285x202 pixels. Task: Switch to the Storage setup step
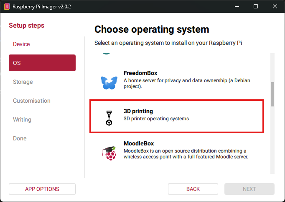pyautogui.click(x=23, y=82)
